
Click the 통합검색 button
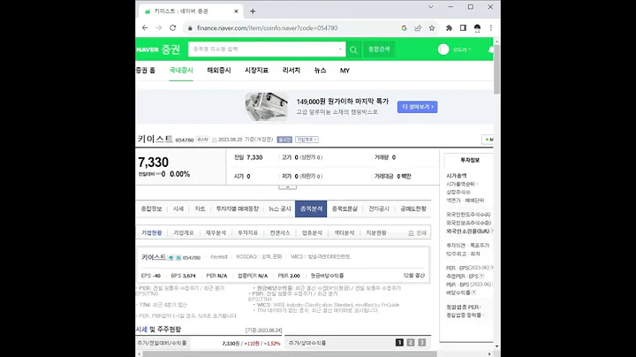(x=379, y=49)
